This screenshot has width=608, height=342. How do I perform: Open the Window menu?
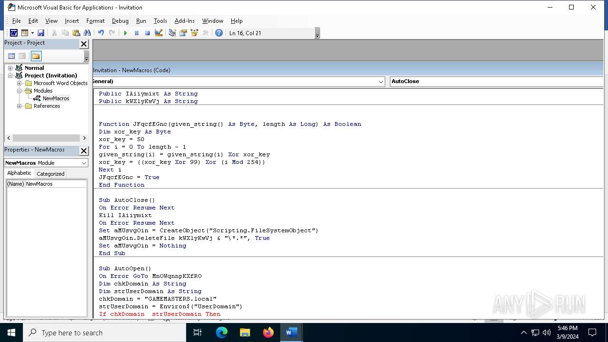(x=213, y=21)
